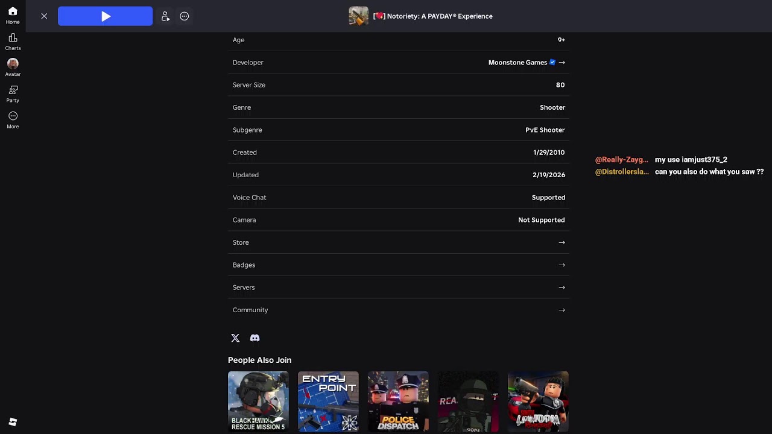The image size is (772, 434).
Task: Open the Police Dispatch game thumbnail
Action: tap(398, 401)
